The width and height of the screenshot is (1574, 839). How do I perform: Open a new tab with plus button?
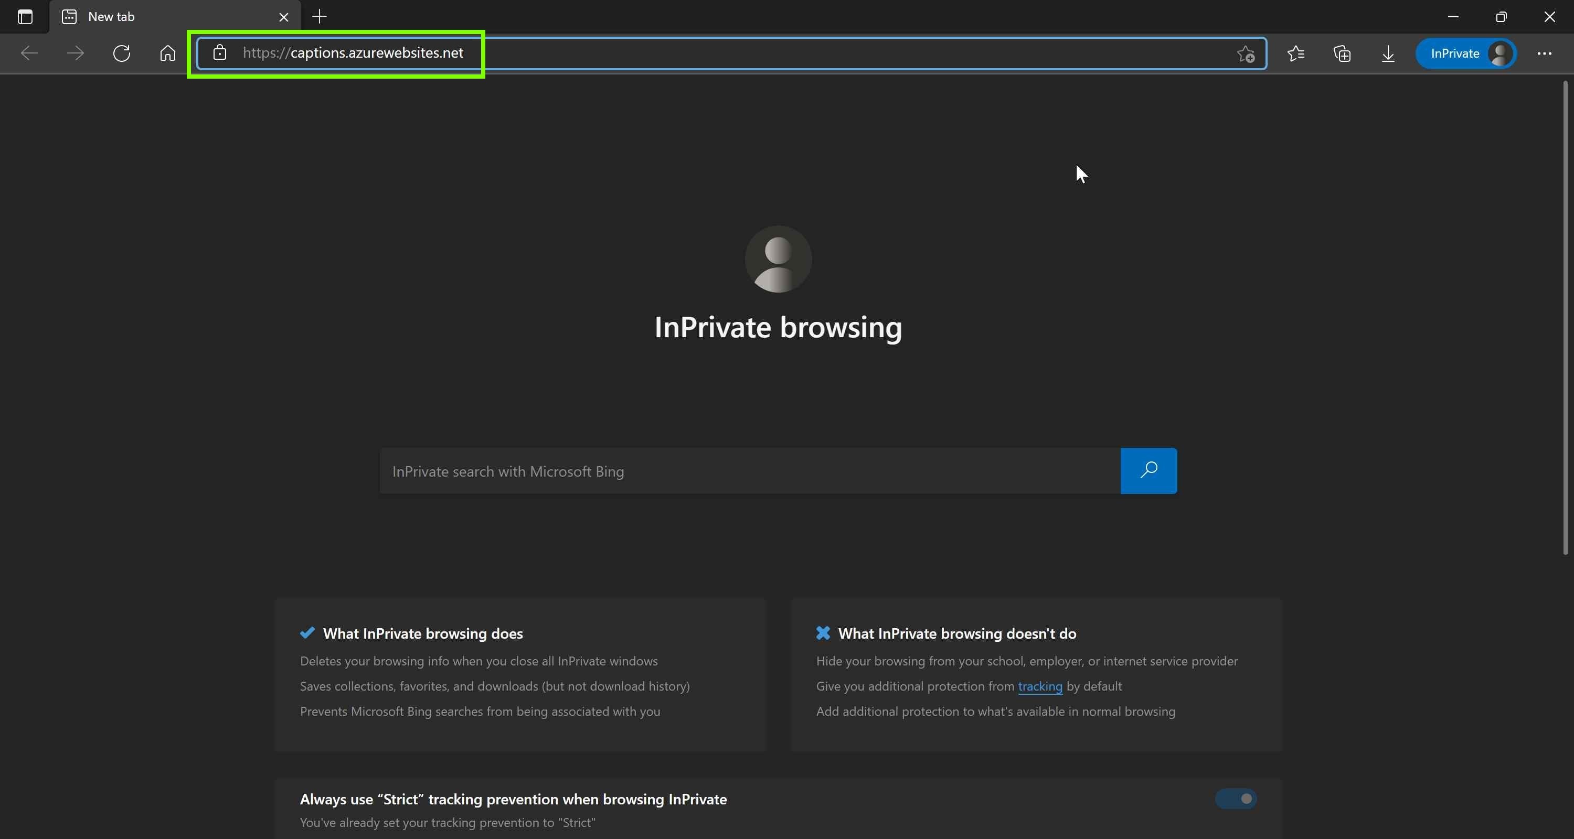coord(320,16)
